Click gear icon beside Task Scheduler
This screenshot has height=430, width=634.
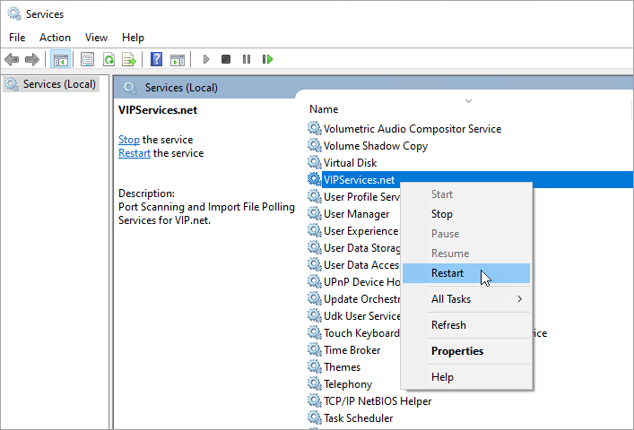pyautogui.click(x=314, y=417)
